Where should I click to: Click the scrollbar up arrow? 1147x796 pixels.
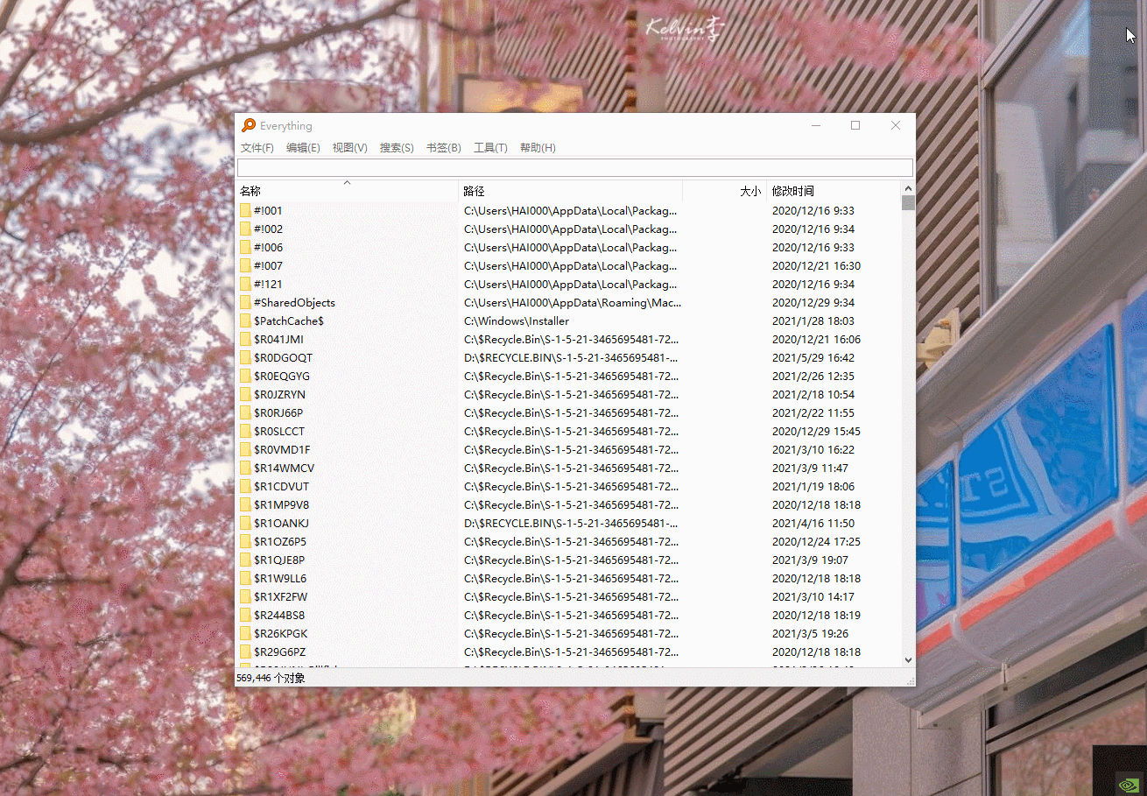pos(908,188)
